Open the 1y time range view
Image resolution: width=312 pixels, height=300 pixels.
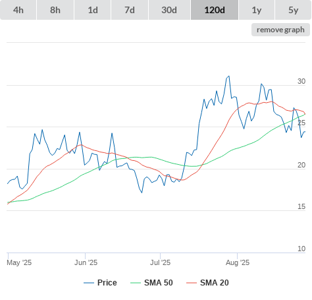tap(257, 10)
